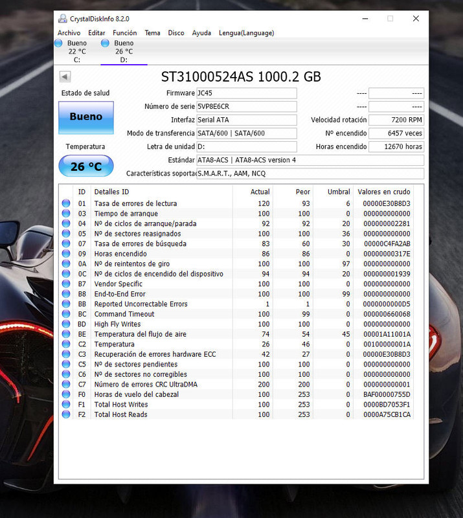Click status orb for High Fly Writes
Image resolution: width=463 pixels, height=518 pixels.
[66, 324]
